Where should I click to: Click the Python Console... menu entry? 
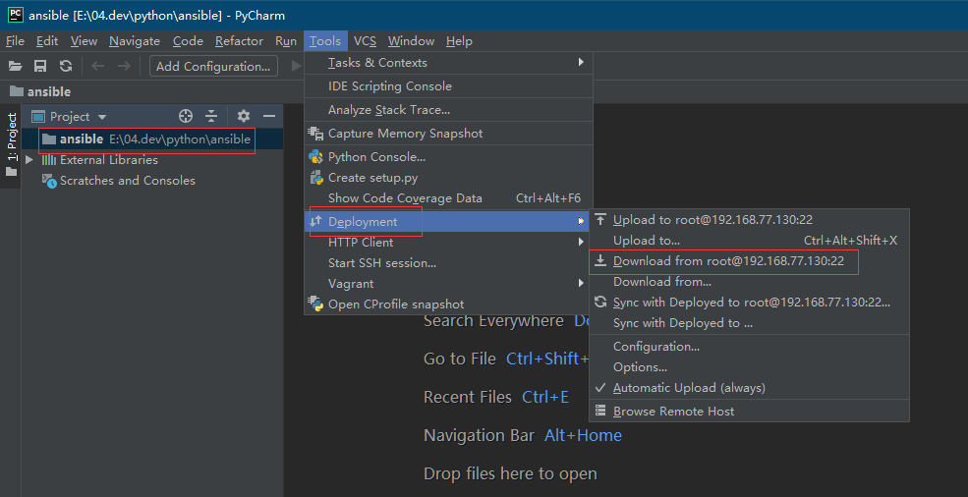point(448,157)
